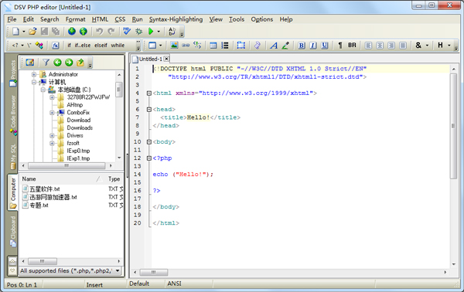Image resolution: width=464 pixels, height=292 pixels.
Task: Open the Format menu
Action: pyautogui.click(x=76, y=19)
